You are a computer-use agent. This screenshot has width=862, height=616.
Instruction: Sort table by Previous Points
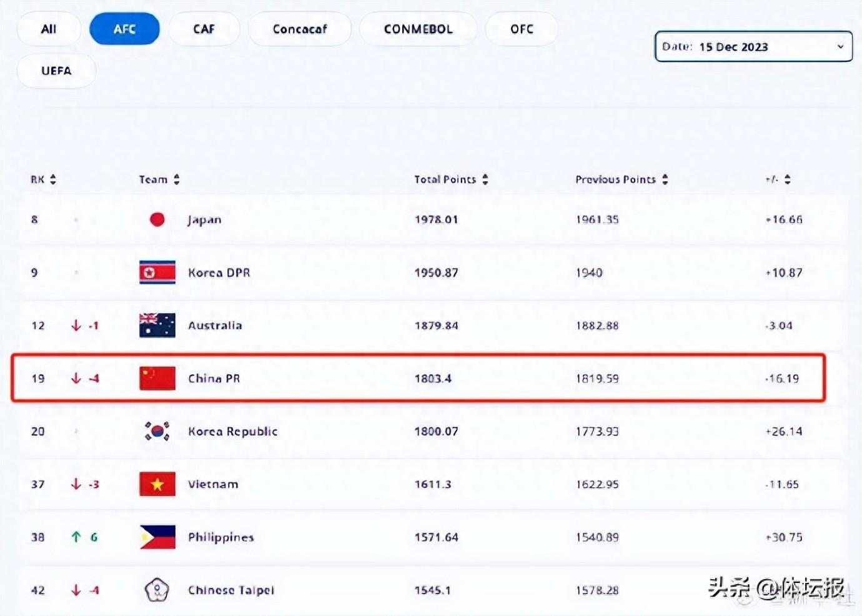pyautogui.click(x=665, y=179)
